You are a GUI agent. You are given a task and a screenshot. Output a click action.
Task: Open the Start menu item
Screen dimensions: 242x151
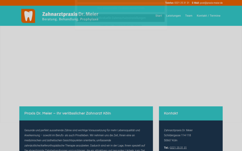(x=159, y=16)
